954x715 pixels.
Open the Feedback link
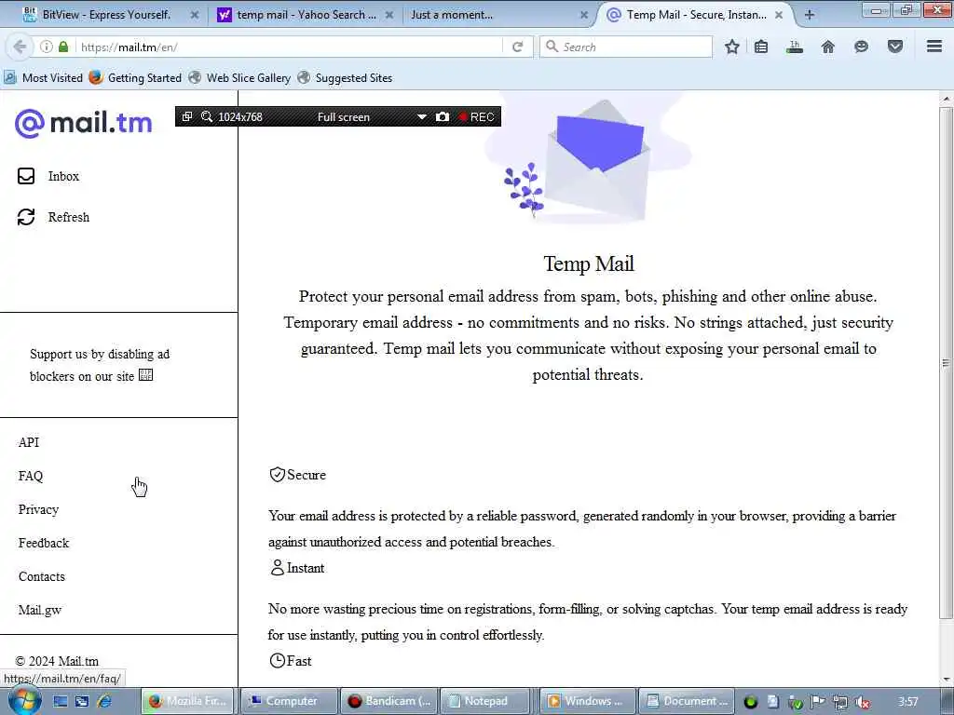coord(44,543)
